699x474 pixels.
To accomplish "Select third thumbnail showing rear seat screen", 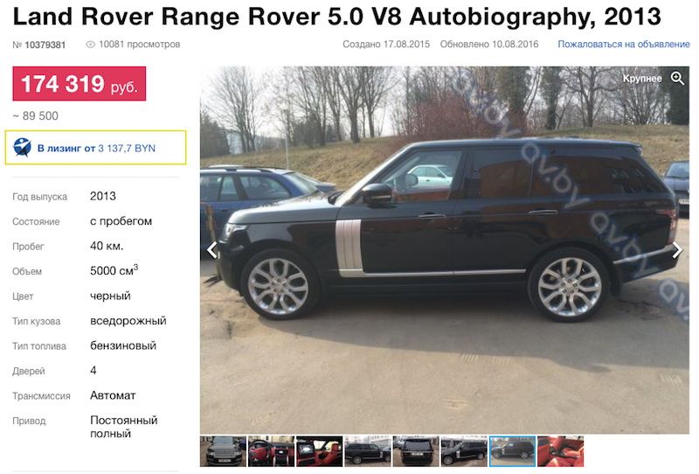I will click(319, 451).
